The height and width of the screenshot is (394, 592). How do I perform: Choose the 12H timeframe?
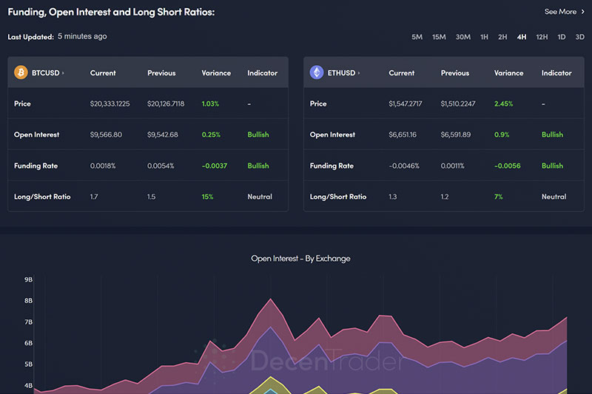pyautogui.click(x=542, y=37)
